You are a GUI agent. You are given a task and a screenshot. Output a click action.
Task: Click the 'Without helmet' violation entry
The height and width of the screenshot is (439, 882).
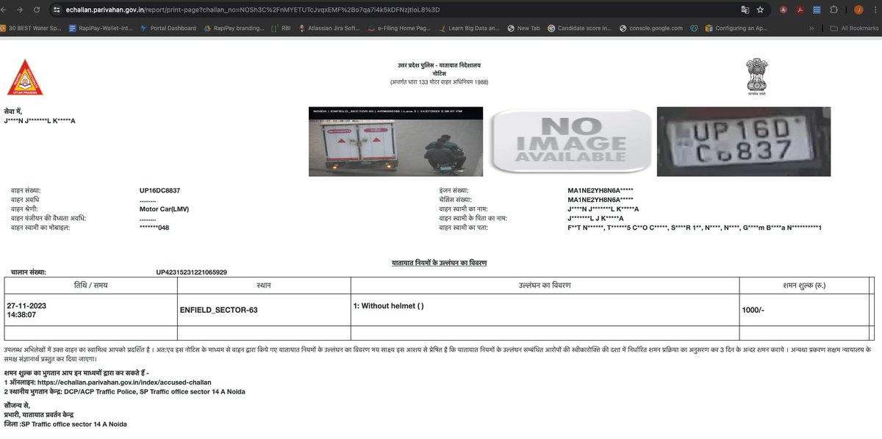[389, 306]
